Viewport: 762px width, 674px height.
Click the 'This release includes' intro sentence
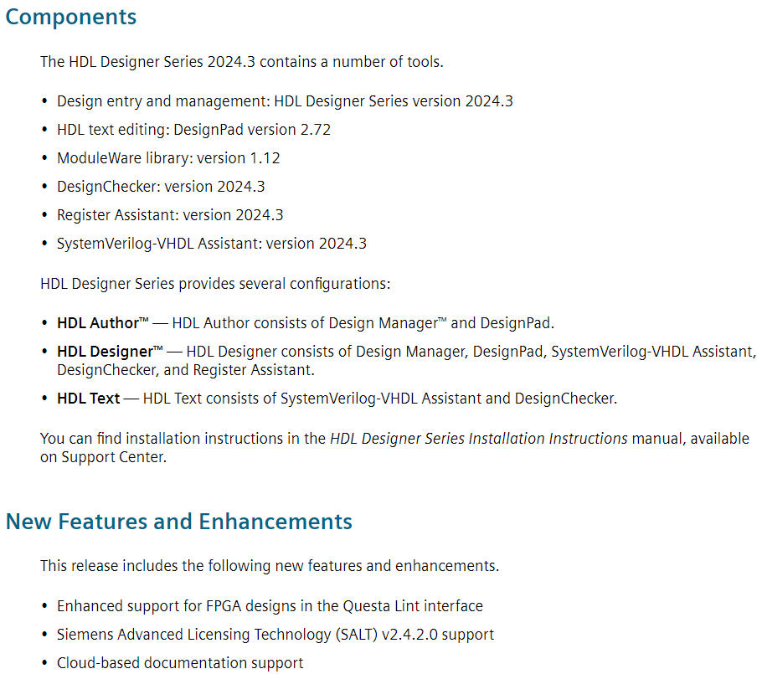(270, 566)
